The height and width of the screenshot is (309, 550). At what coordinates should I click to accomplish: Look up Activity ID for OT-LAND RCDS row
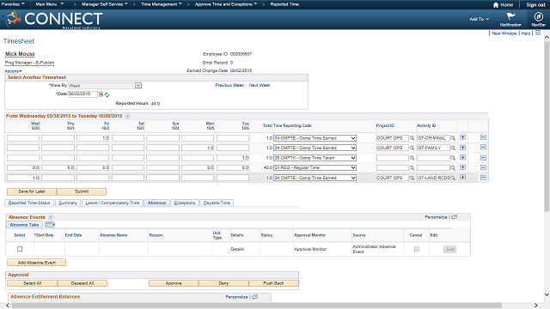pos(453,178)
